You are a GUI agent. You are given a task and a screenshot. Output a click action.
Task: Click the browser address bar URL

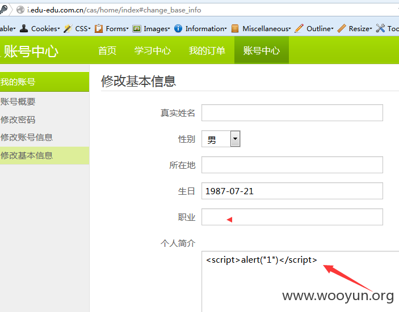114,10
